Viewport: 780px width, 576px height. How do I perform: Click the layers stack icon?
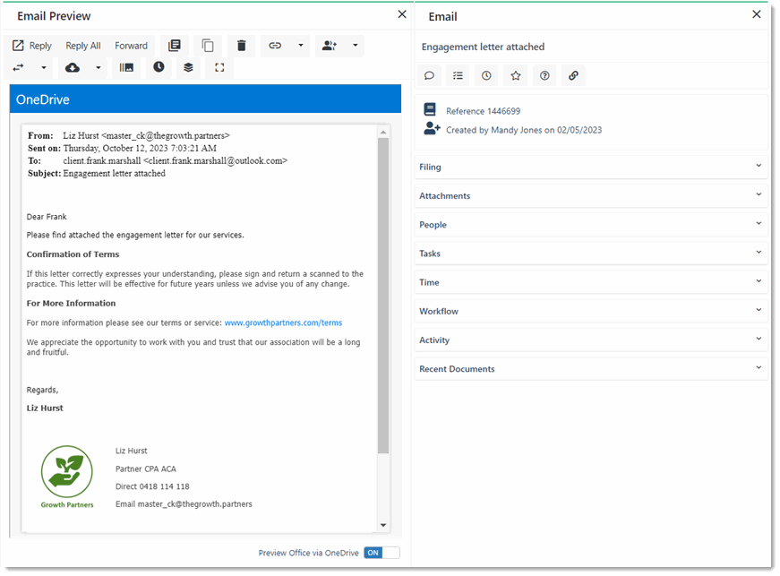pyautogui.click(x=188, y=67)
